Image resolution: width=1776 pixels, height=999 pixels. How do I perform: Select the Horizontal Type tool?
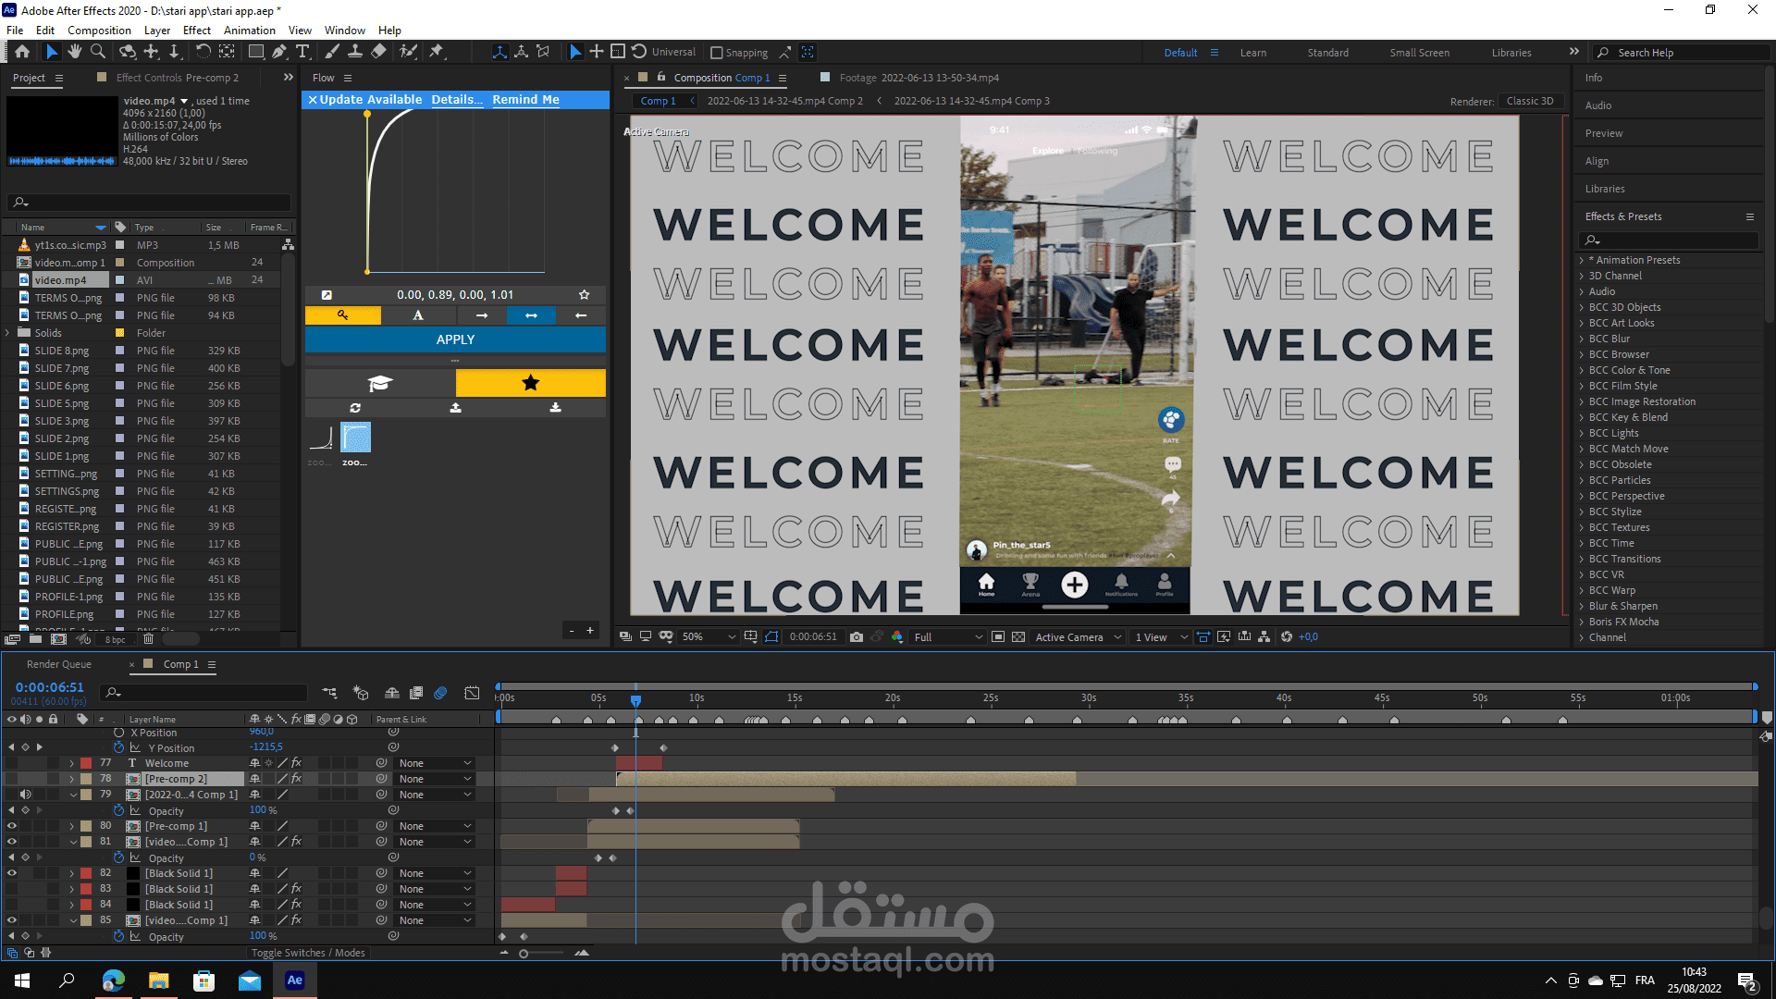[302, 52]
